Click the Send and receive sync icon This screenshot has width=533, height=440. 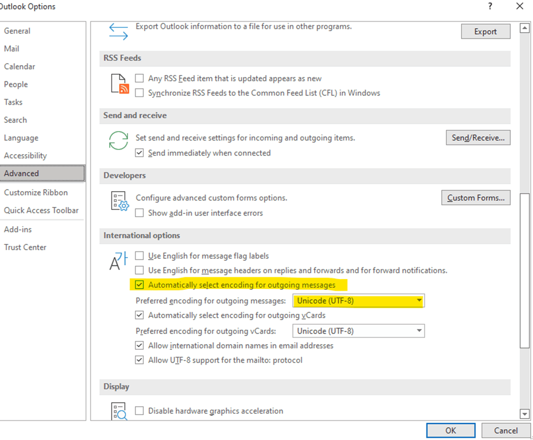118,140
